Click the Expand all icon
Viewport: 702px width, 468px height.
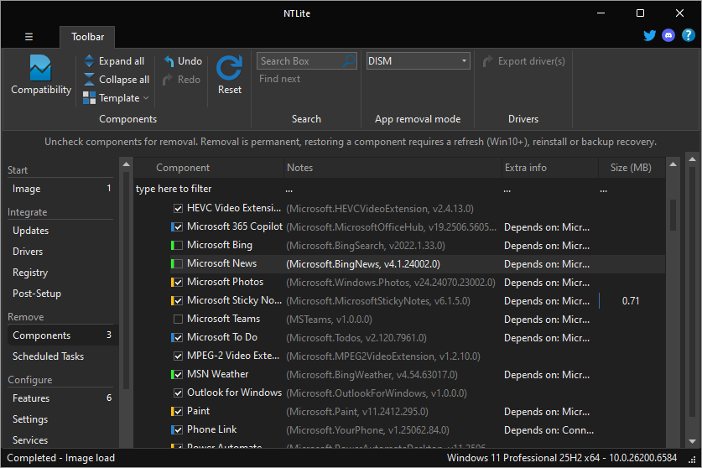pos(90,61)
